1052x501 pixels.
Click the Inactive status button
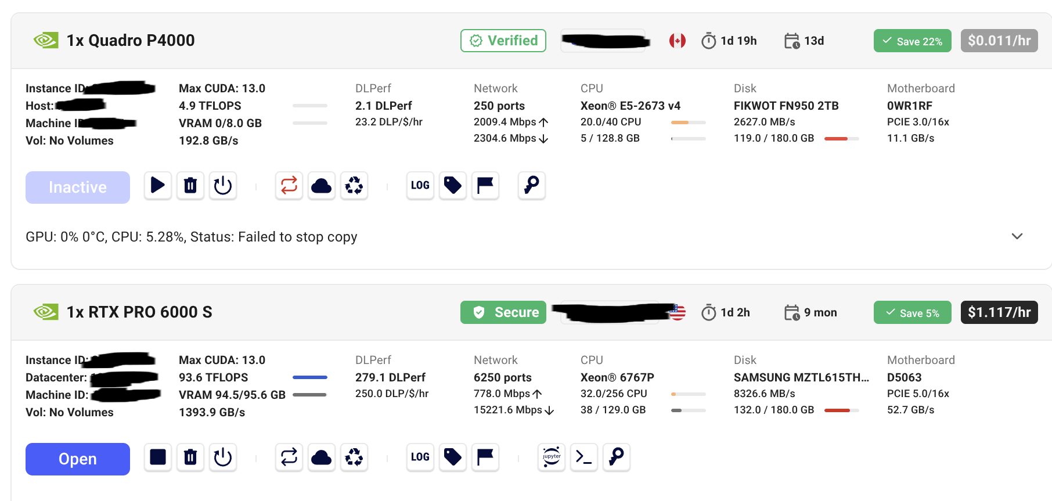78,188
